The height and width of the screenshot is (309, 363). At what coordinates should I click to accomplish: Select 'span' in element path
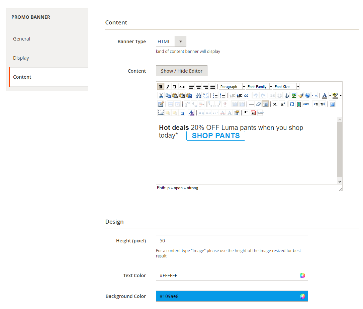click(178, 188)
